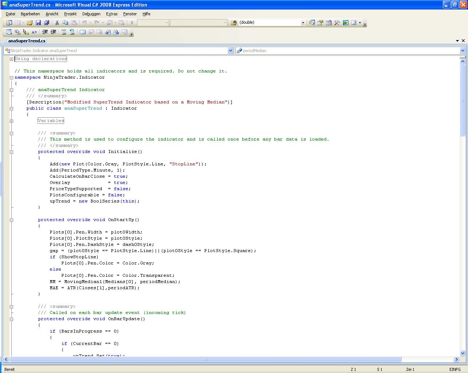Image resolution: width=468 pixels, height=373 pixels.
Task: Click the 'PlotsConfigurable = false;' code line
Action: (x=87, y=195)
